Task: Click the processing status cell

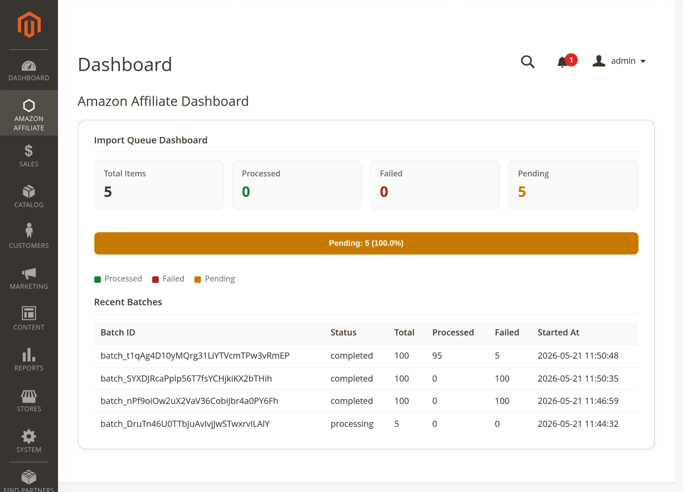Action: coord(352,424)
